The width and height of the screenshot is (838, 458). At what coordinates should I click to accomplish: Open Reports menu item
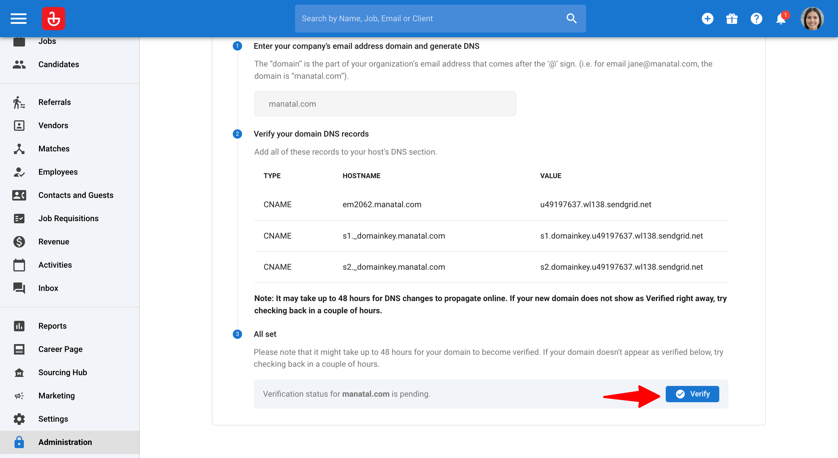pos(70,326)
